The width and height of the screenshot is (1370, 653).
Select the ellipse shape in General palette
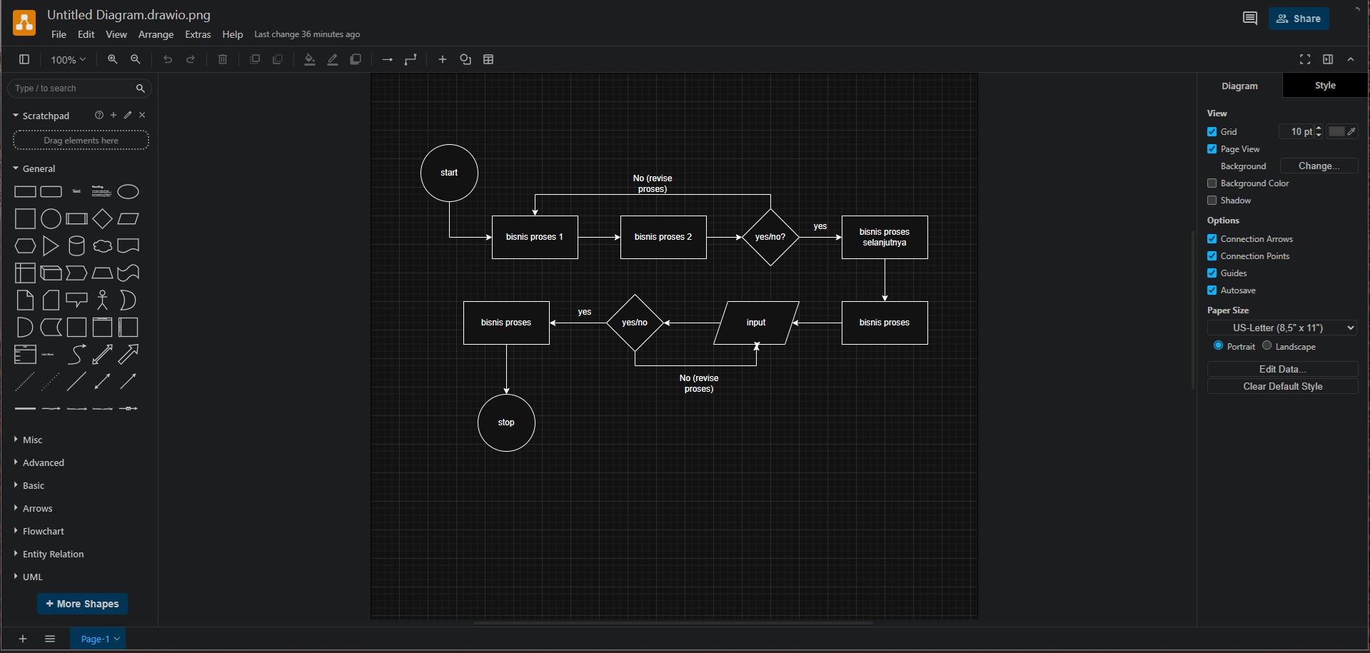(x=128, y=192)
